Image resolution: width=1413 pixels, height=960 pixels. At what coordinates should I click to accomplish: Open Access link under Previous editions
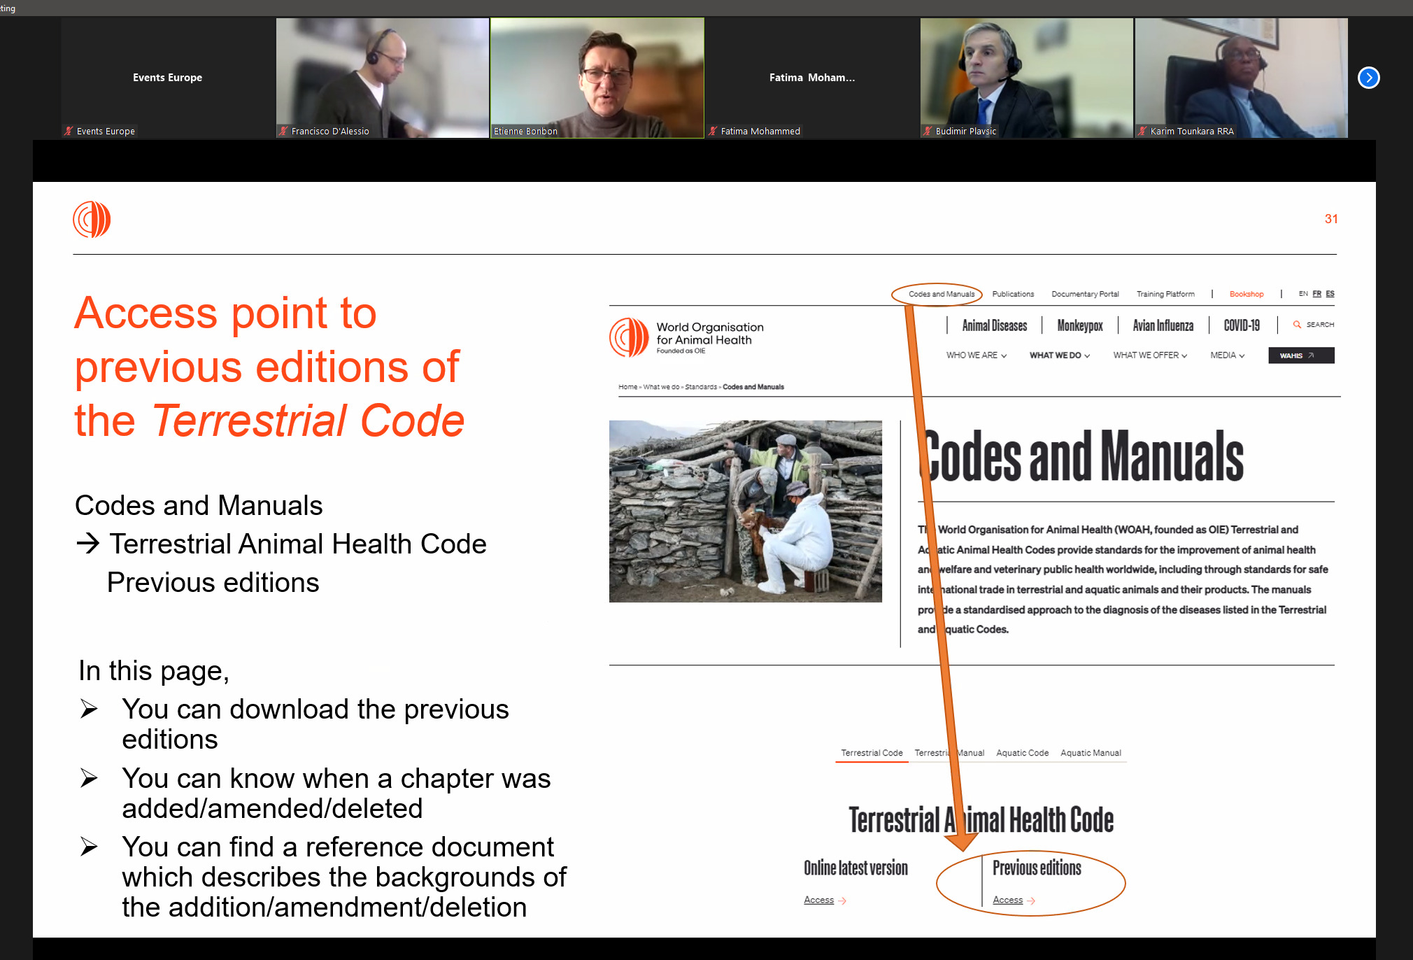tap(1008, 900)
